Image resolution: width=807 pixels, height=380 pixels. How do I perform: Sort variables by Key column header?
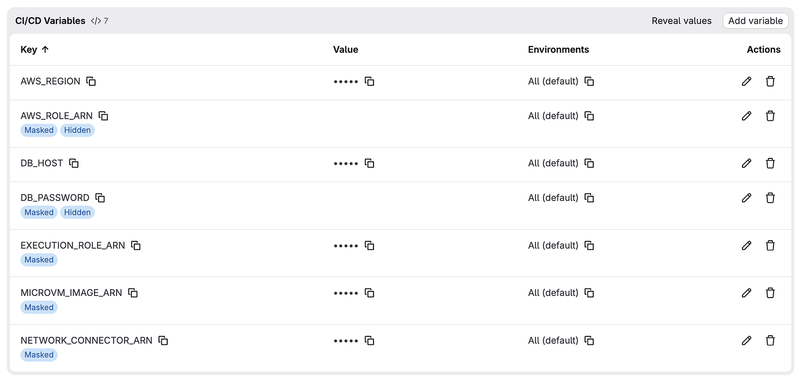(35, 50)
